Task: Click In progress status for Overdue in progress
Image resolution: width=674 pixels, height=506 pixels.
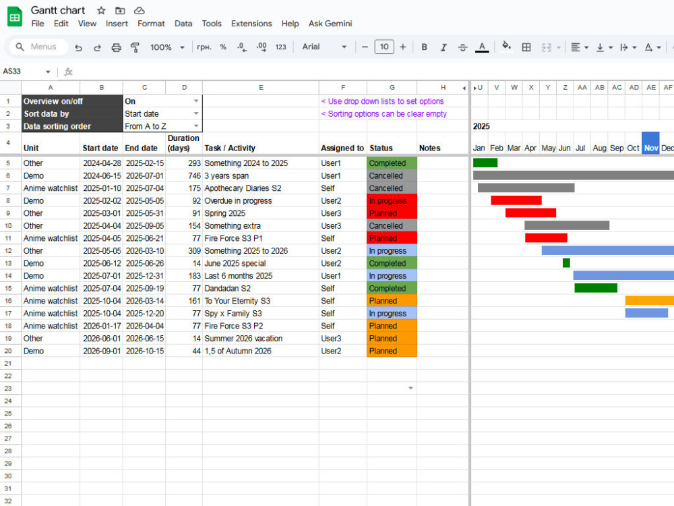Action: pos(392,200)
